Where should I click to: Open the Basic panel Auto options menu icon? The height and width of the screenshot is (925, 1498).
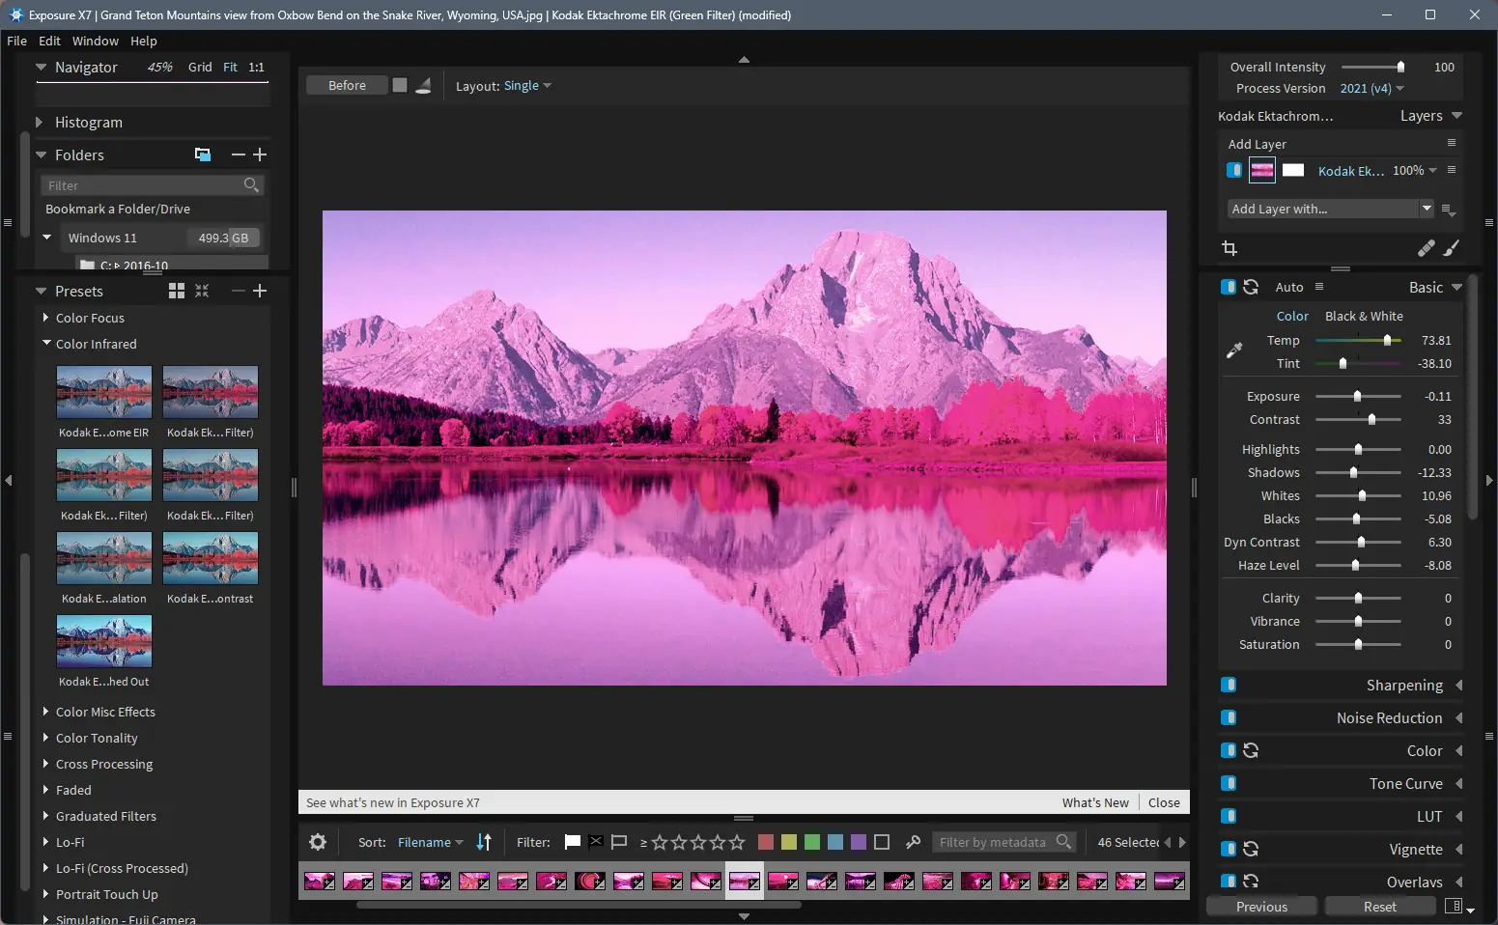(1319, 287)
